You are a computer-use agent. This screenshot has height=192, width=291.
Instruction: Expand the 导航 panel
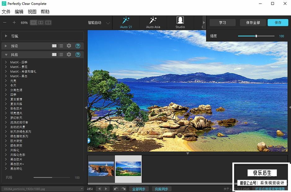[6, 36]
